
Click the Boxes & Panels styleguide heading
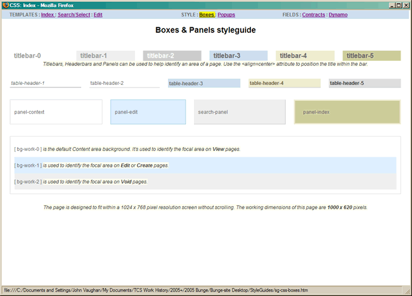click(x=205, y=30)
